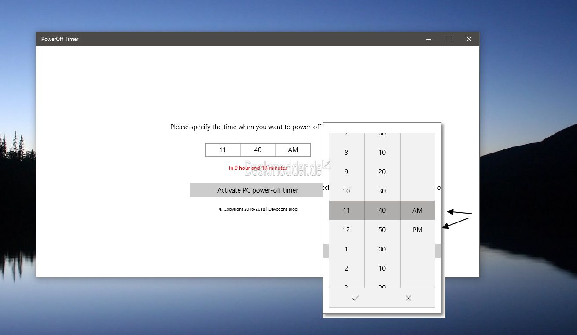
Task: Choose 50 in the minute column
Action: (382, 230)
